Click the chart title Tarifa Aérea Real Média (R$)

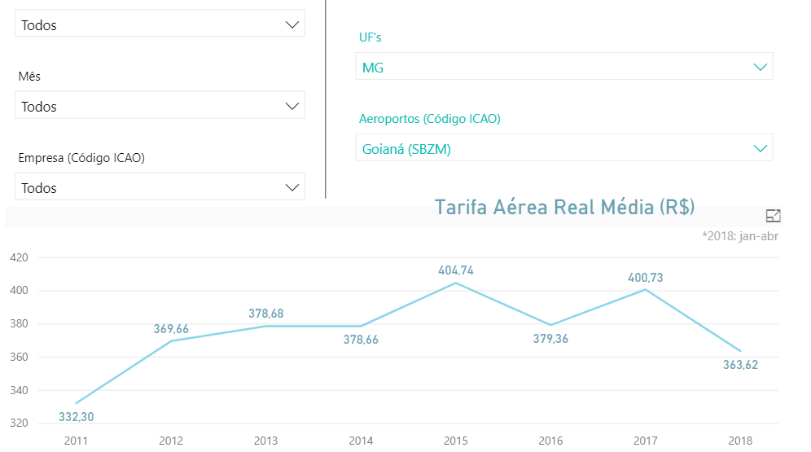pos(564,208)
